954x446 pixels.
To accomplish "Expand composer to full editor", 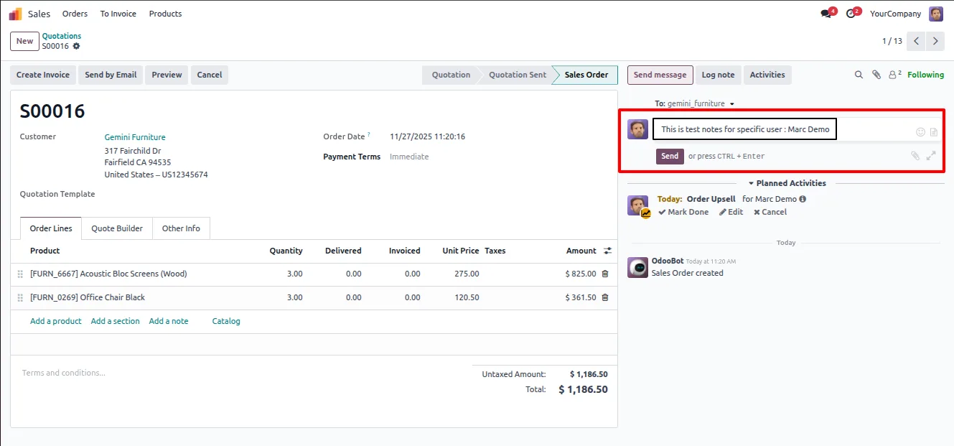I will (x=931, y=156).
